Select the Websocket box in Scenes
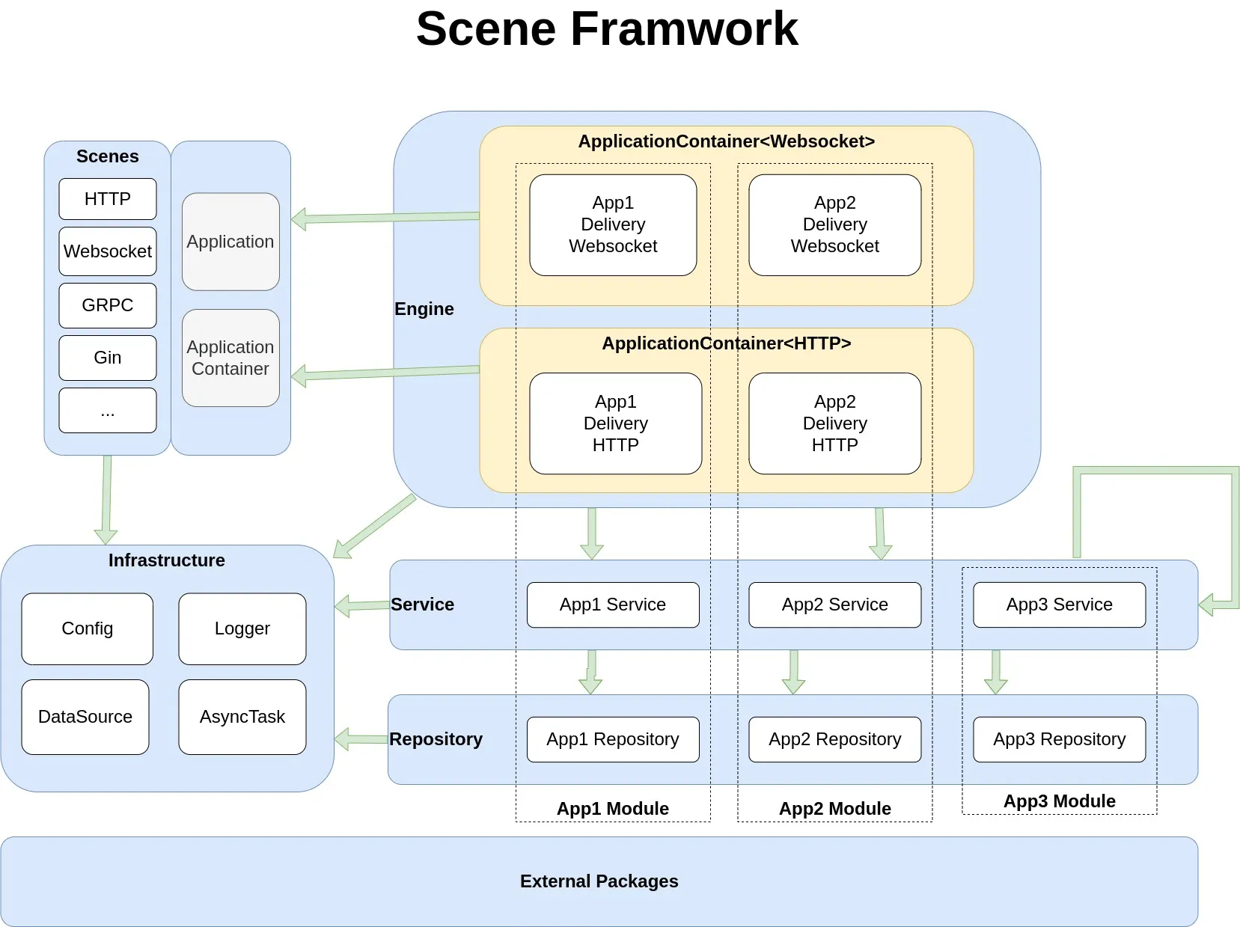This screenshot has width=1240, height=927. pyautogui.click(x=108, y=251)
